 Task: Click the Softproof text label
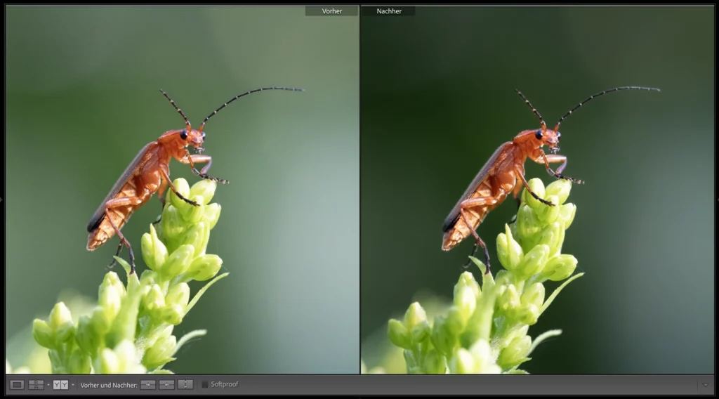tap(225, 384)
